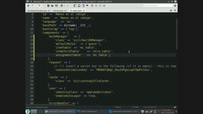
Task: Go back with the toolbar back arrow
Action: point(28,6)
